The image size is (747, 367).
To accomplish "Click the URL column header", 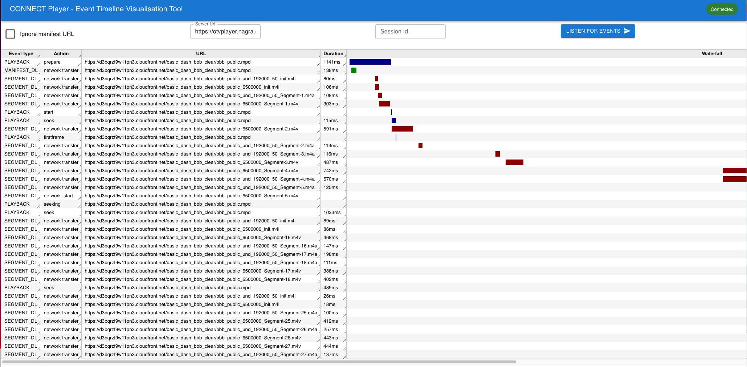I will (x=201, y=53).
